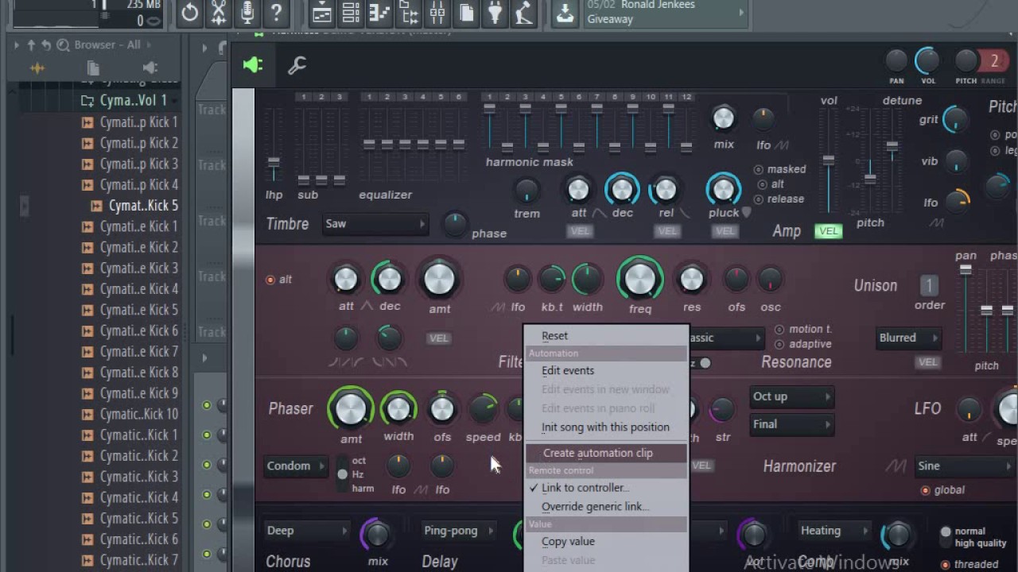The height and width of the screenshot is (572, 1018).
Task: Click the green plug plugin icon
Action: [253, 65]
